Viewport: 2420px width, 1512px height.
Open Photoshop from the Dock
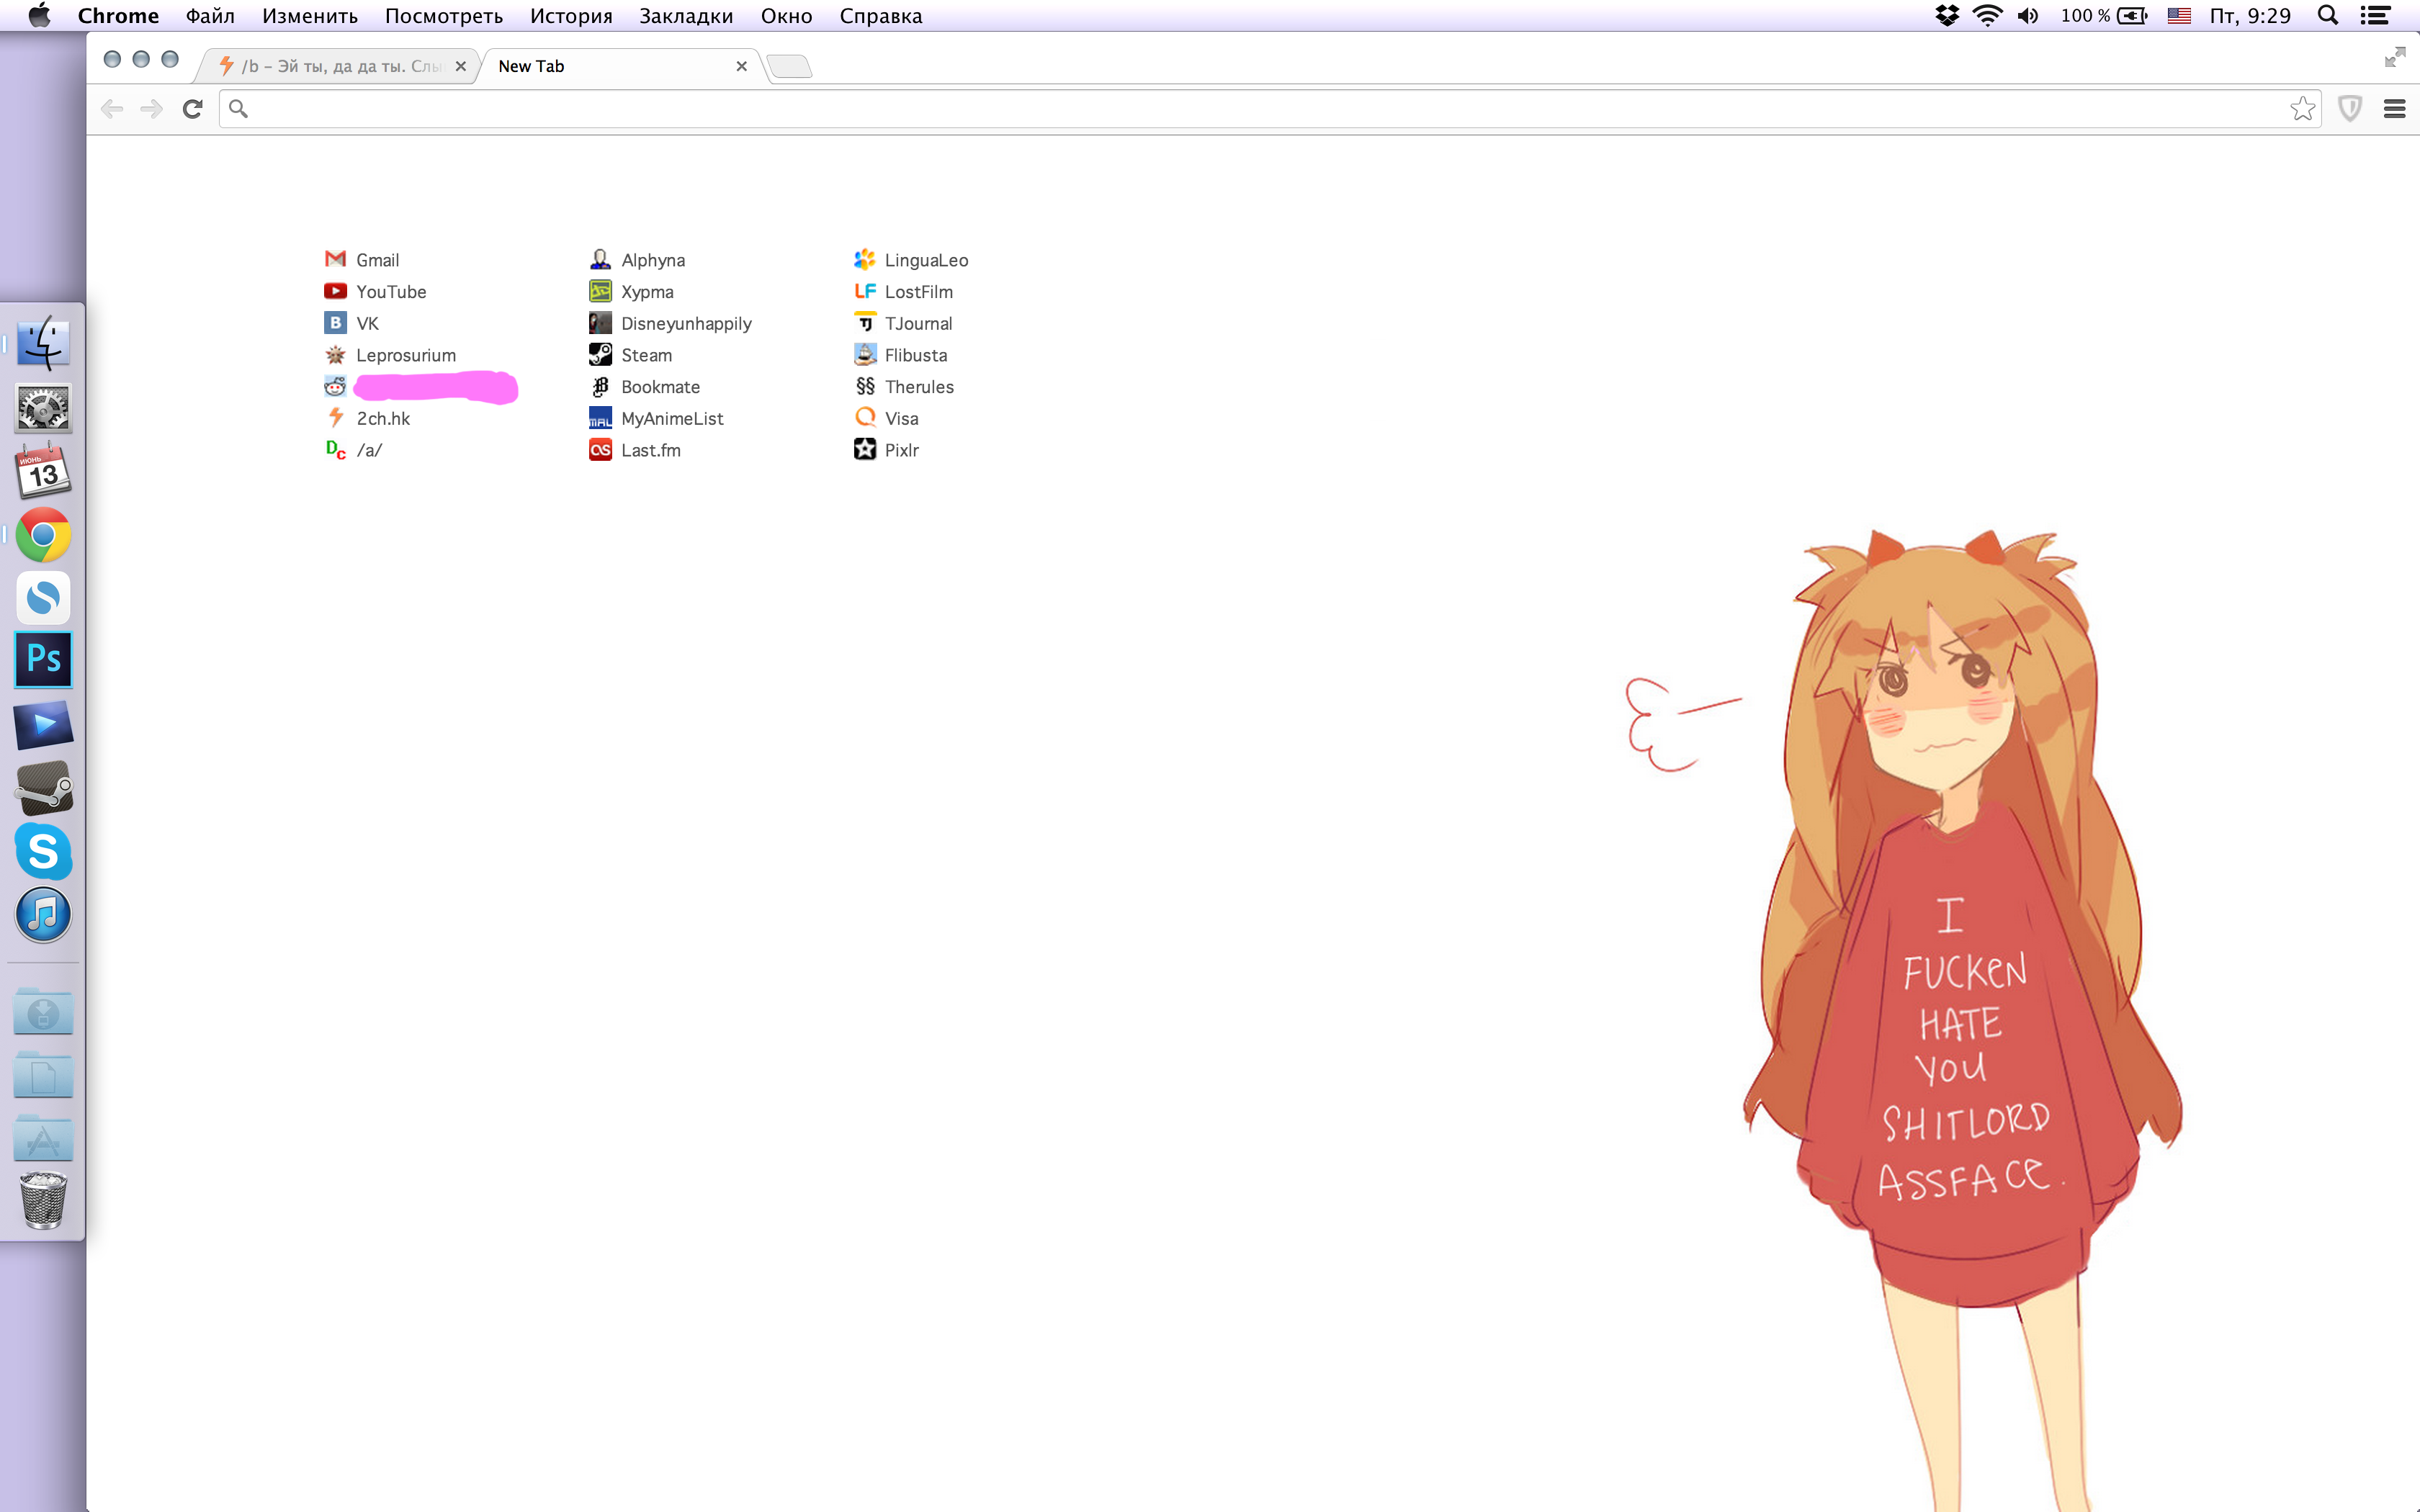43,660
